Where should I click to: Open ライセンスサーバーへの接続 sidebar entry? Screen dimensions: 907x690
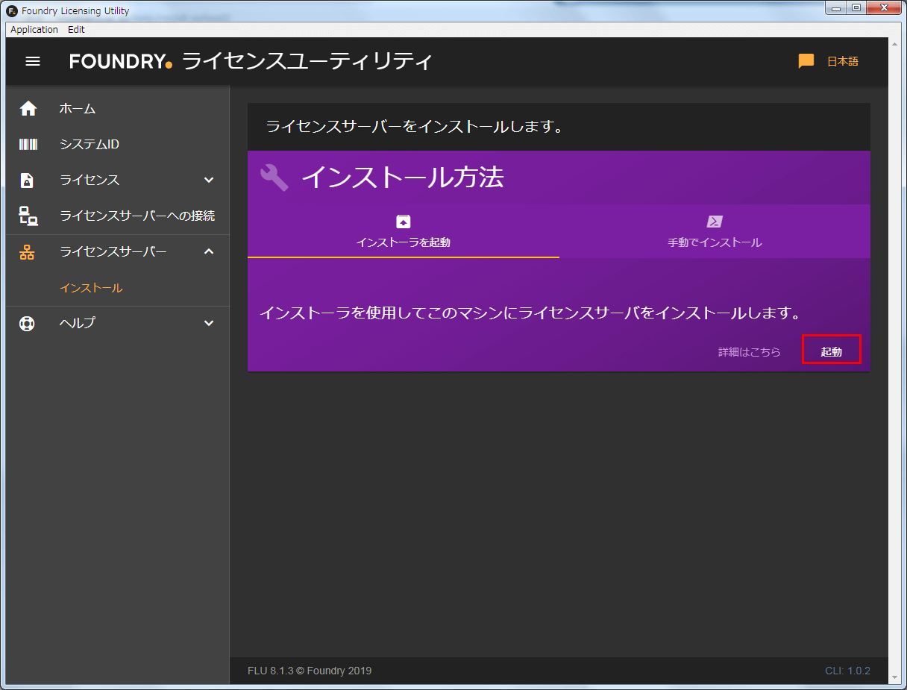pyautogui.click(x=117, y=216)
